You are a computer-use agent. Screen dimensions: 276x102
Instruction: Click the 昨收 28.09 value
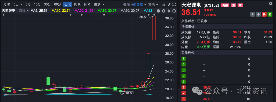[x=268, y=37]
